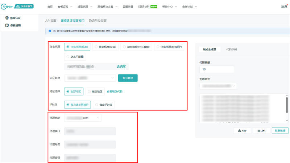290x163 pixels.
Task: Click the ipipgo logo
Action: [7, 7]
